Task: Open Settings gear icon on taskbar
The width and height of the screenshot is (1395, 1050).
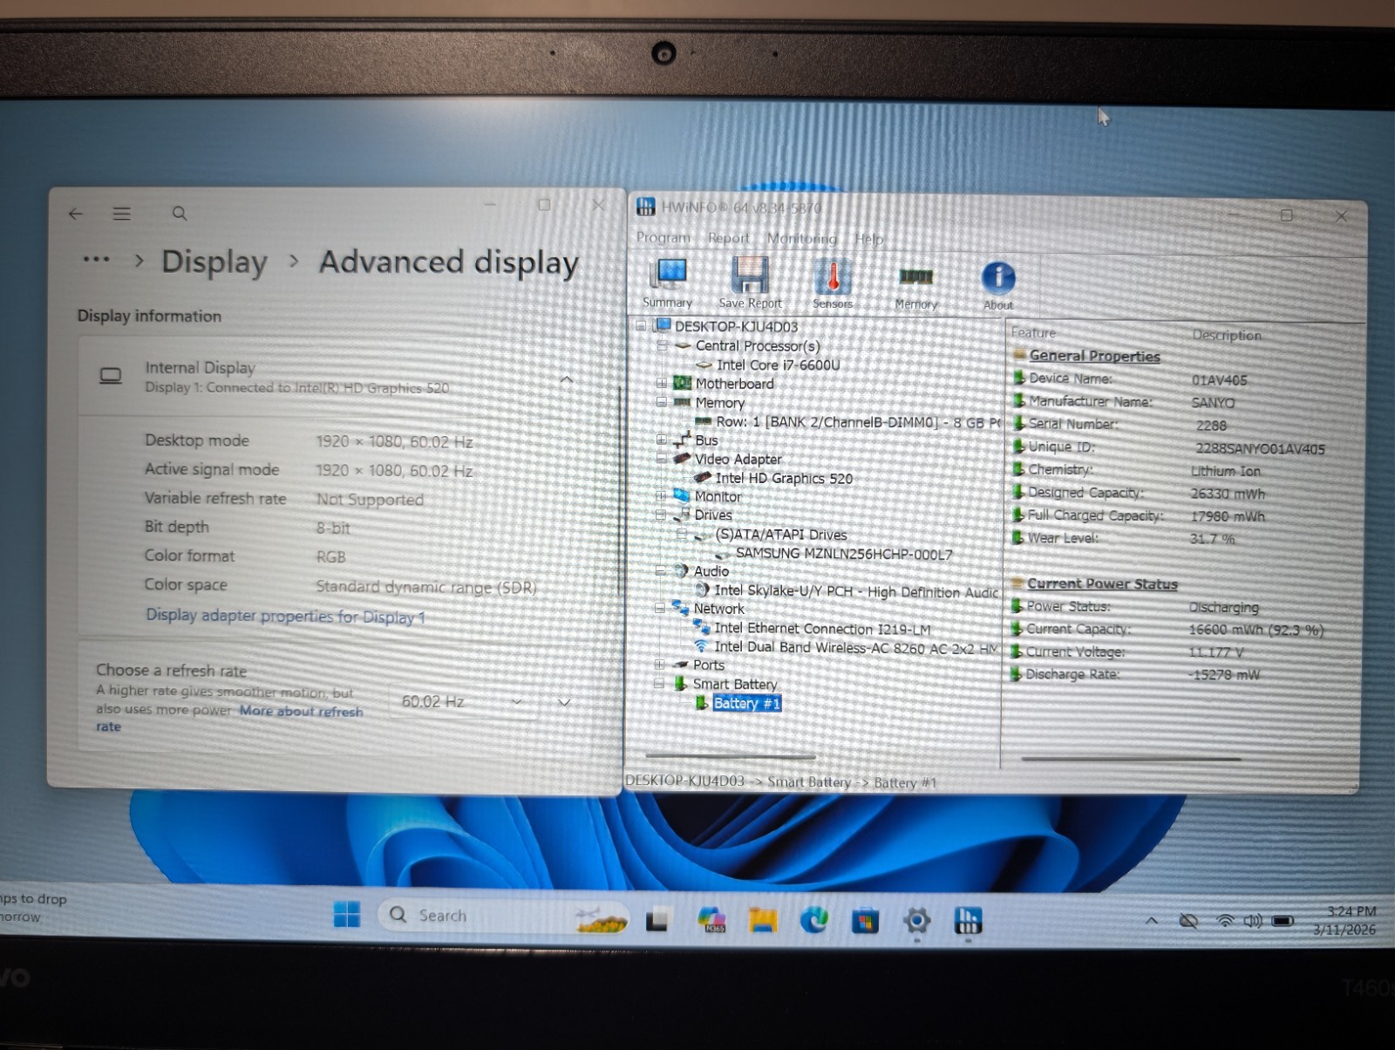Action: [916, 920]
